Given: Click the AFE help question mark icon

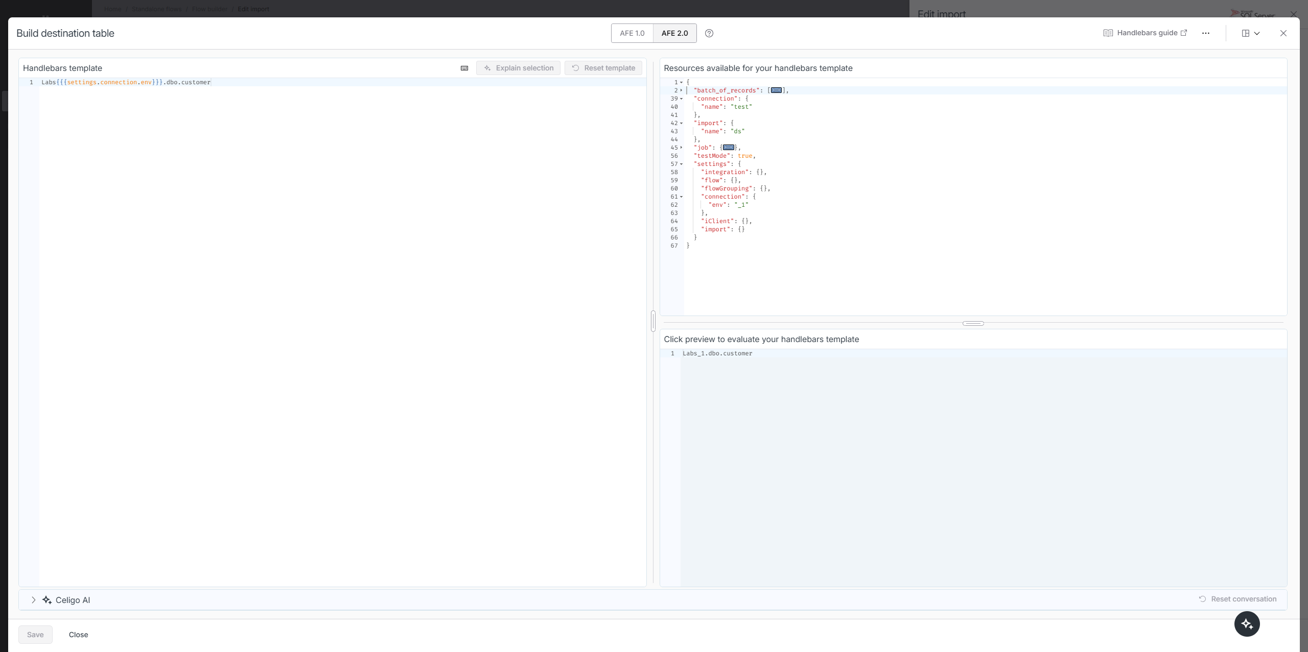Looking at the screenshot, I should coord(709,33).
